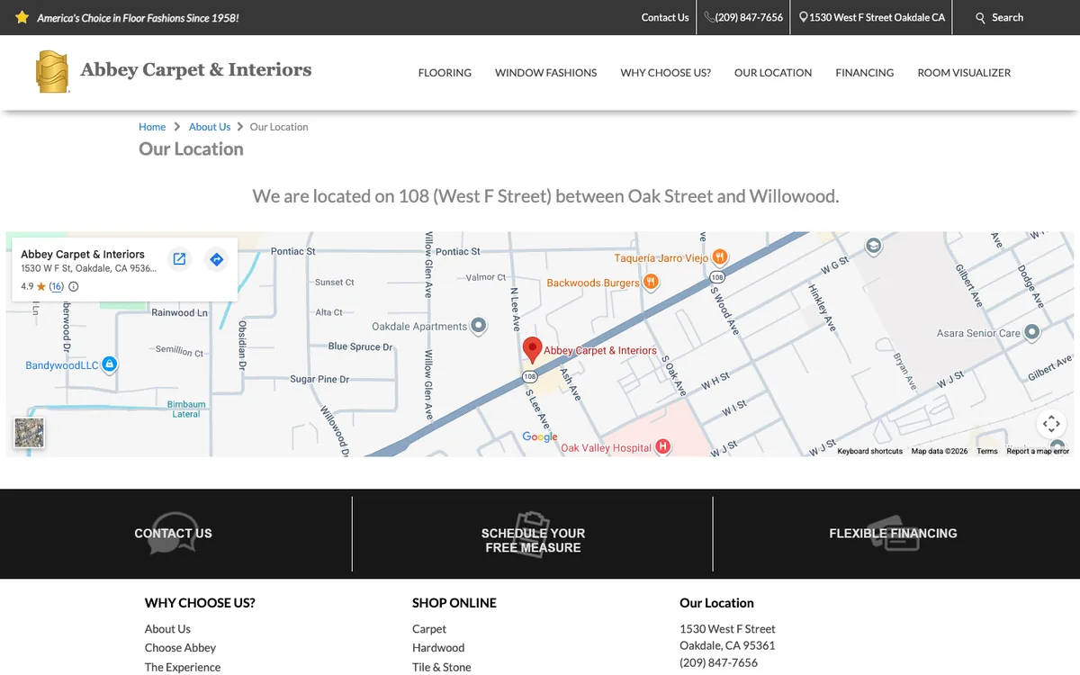
Task: Click About Us footer link
Action: click(167, 629)
